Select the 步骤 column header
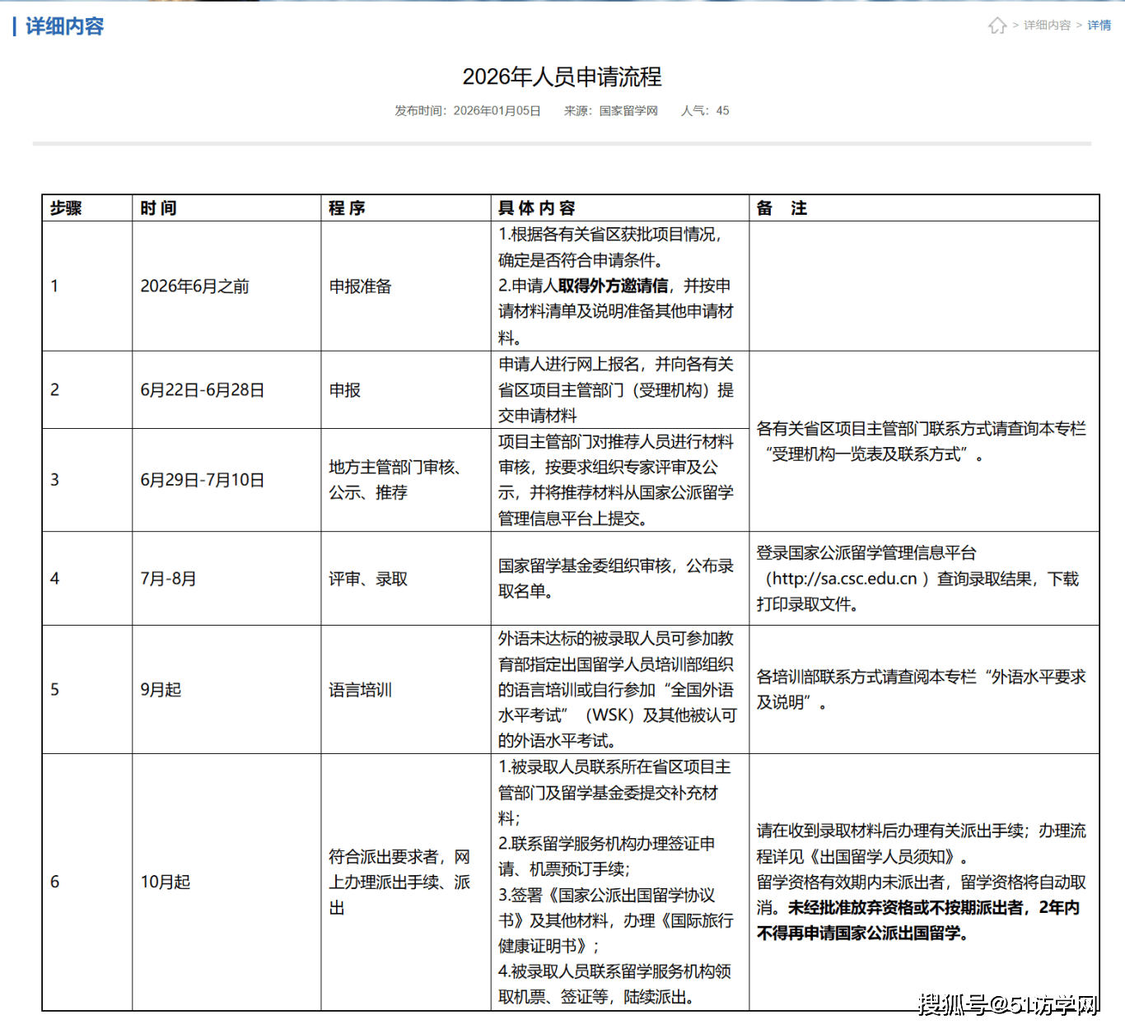 click(x=66, y=208)
